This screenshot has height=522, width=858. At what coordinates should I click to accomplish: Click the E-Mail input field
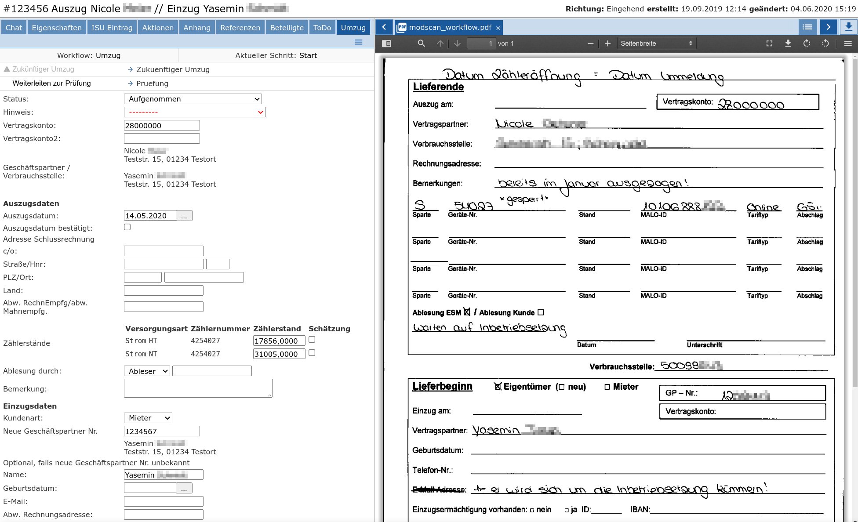coord(164,501)
